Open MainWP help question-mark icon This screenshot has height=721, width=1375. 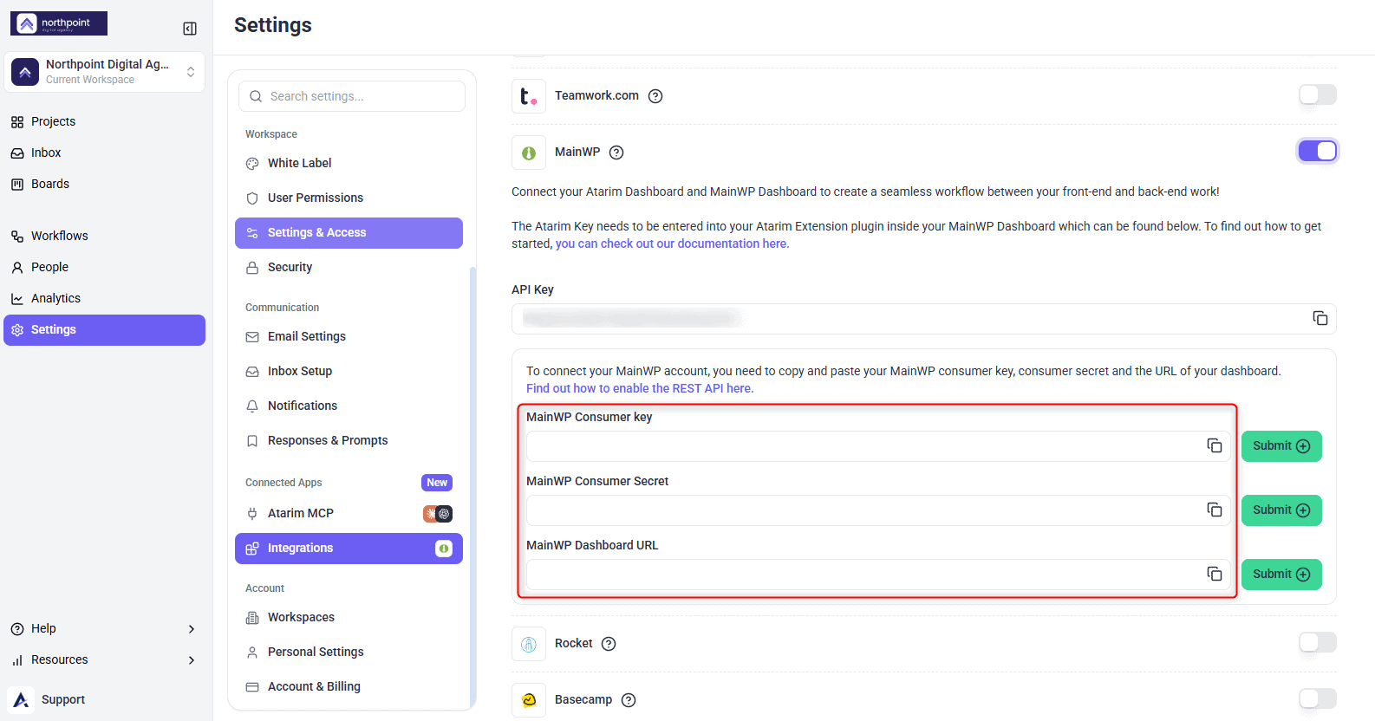tap(616, 153)
